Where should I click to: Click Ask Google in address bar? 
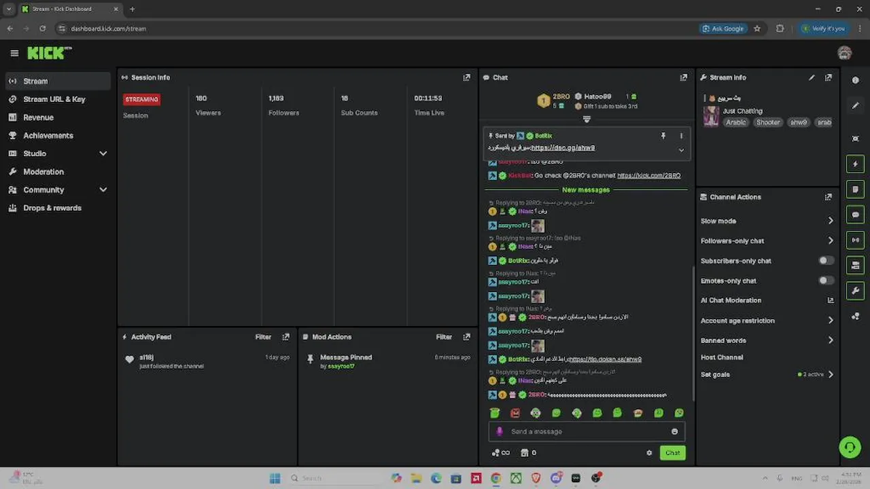click(x=723, y=29)
